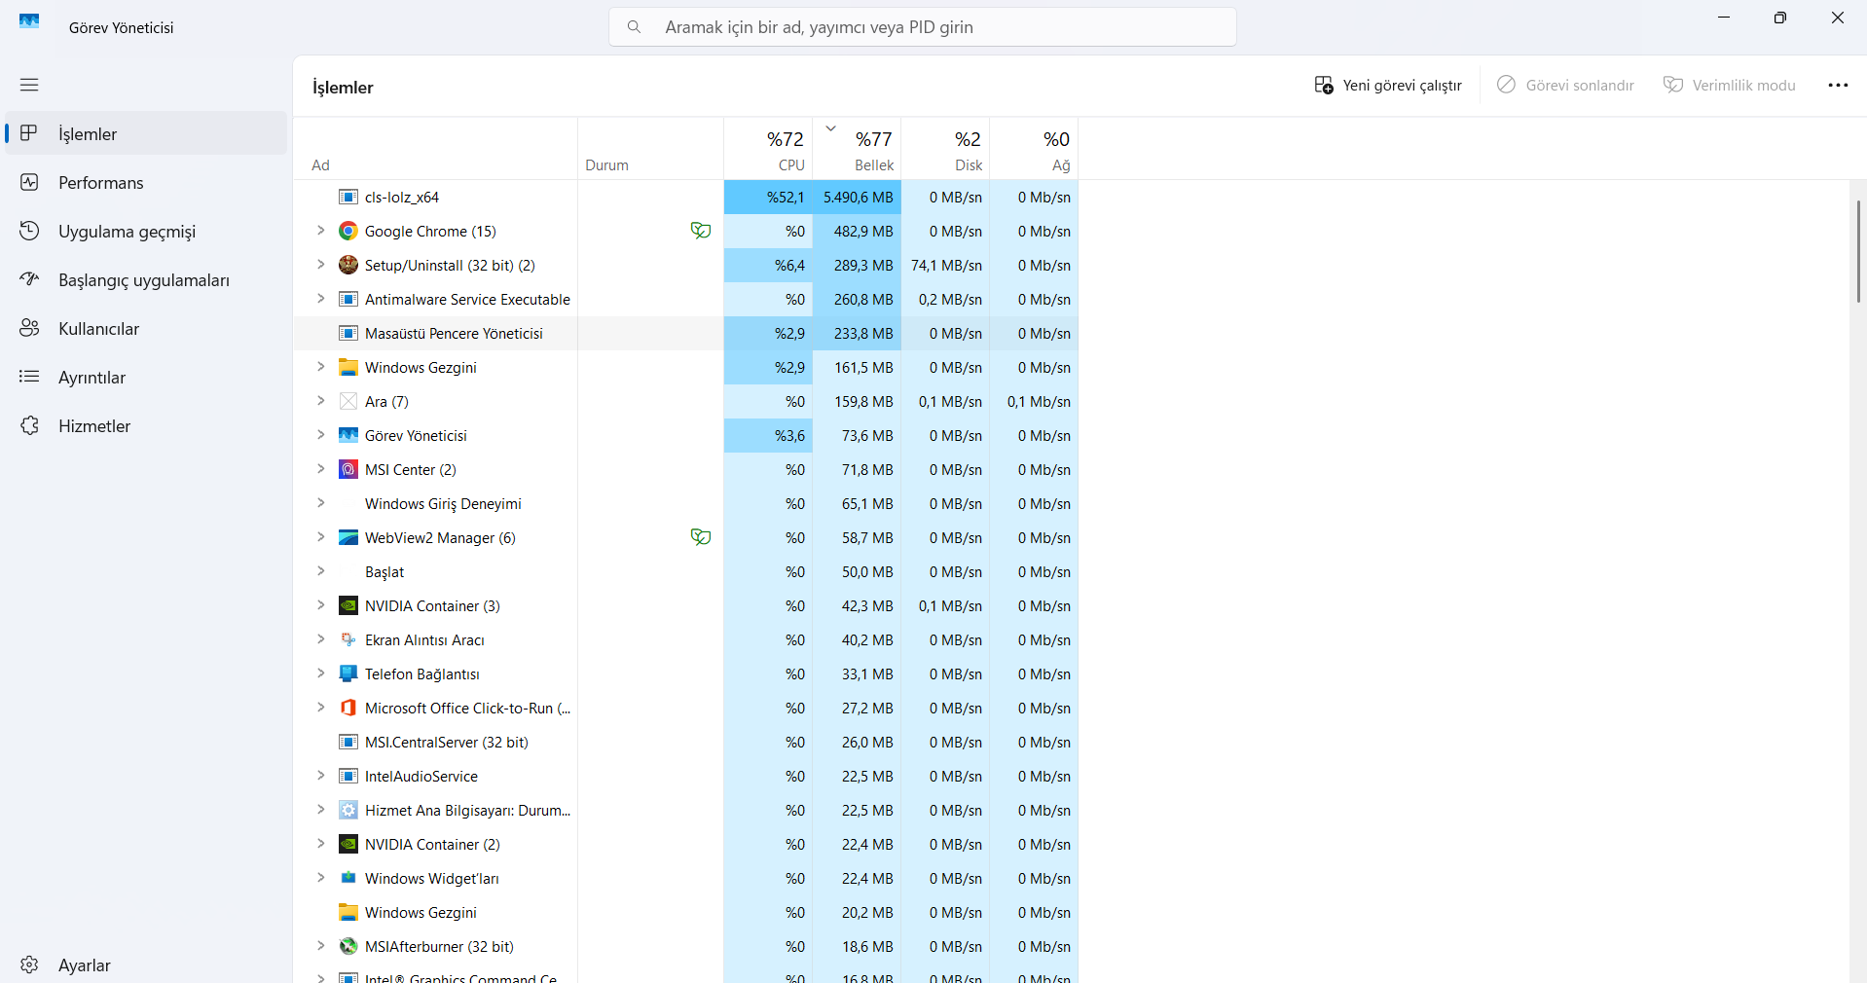Image resolution: width=1867 pixels, height=983 pixels.
Task: Expand the Setup/Uninstall (32 bit) group
Action: point(320,265)
